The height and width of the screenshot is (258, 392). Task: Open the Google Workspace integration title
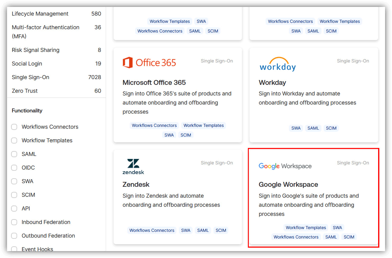288,184
